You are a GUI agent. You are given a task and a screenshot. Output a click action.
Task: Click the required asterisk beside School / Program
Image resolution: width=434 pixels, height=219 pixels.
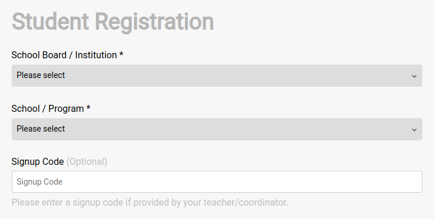point(88,107)
